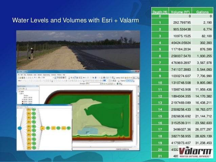Open the File menu in ArcMap
Screen dimensions: 216x162
[19, 75]
